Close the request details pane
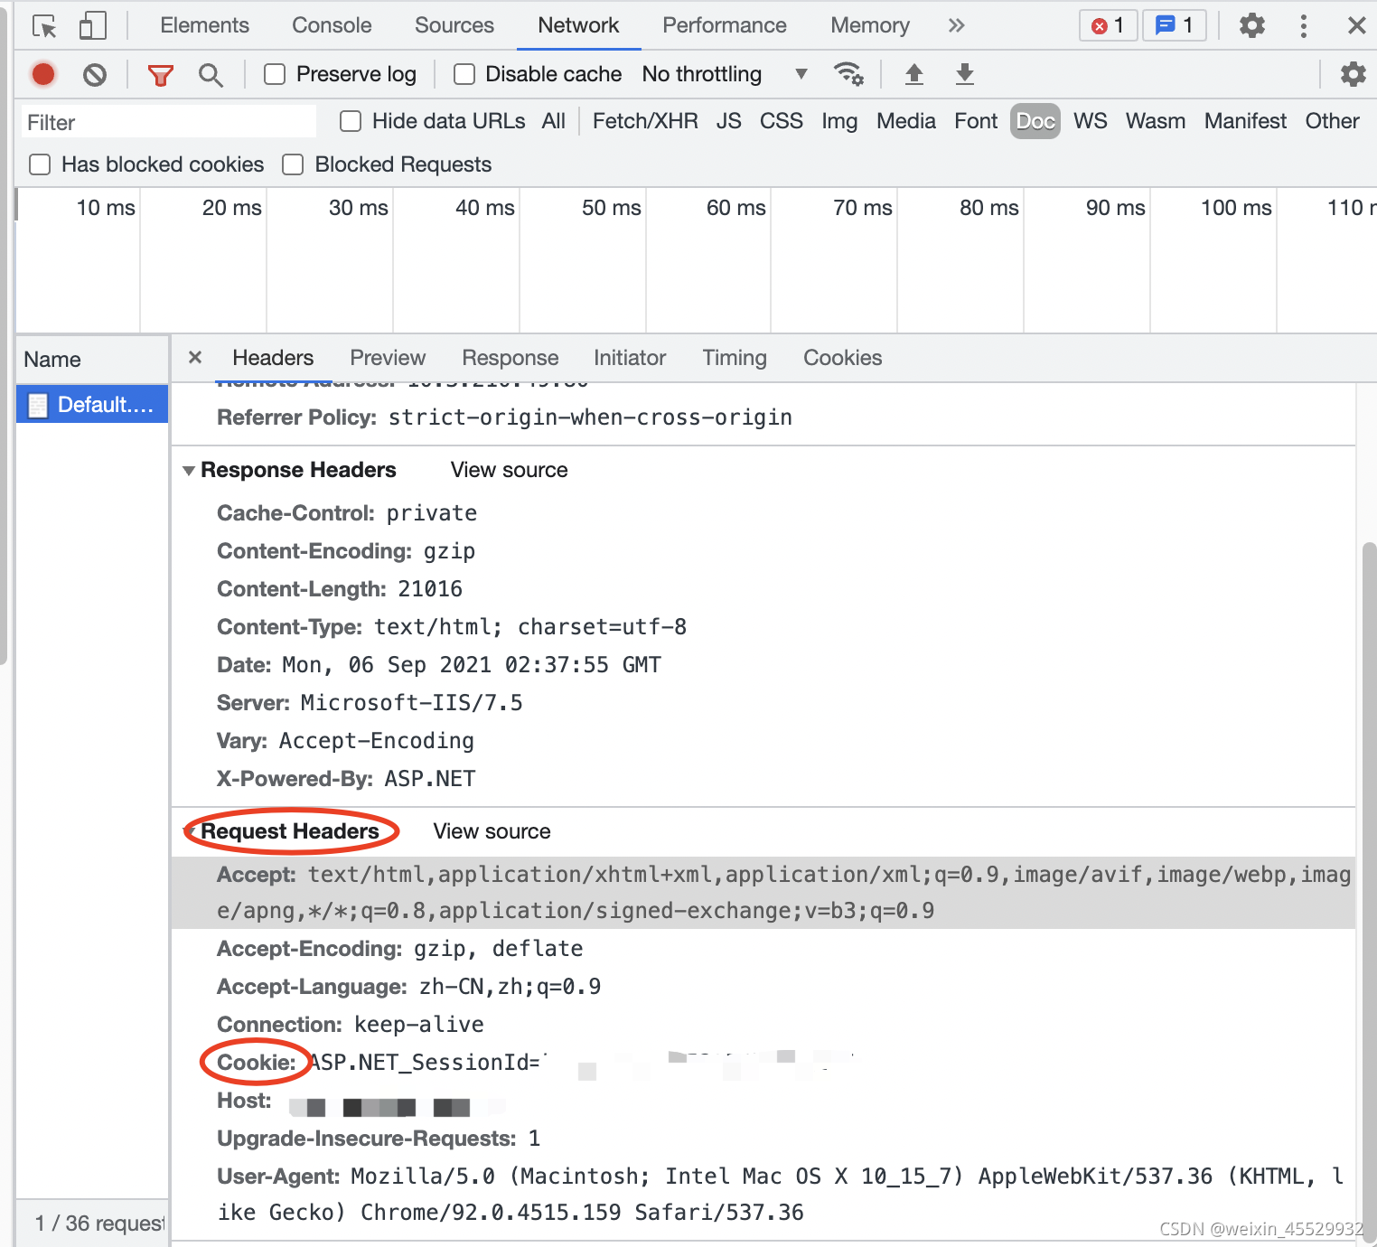The height and width of the screenshot is (1247, 1377). click(194, 357)
